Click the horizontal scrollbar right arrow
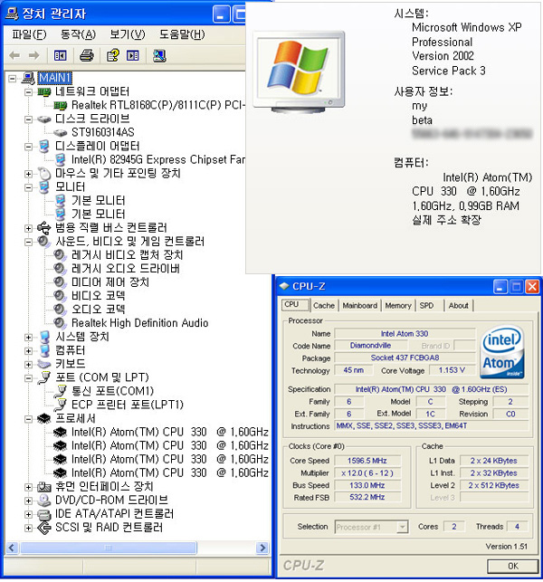The width and height of the screenshot is (543, 582). click(x=262, y=548)
